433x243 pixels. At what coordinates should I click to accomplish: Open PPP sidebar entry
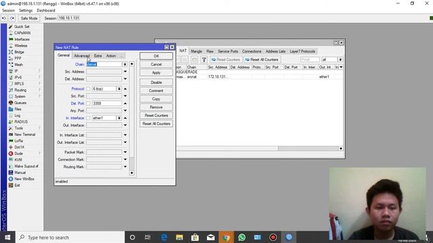click(x=18, y=59)
